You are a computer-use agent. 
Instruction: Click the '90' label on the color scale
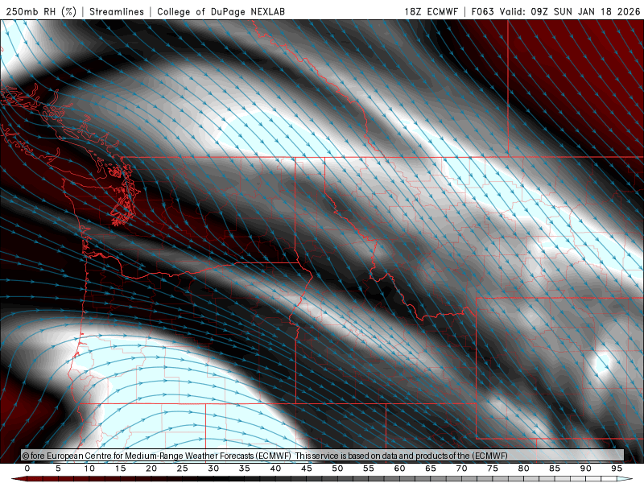click(586, 469)
